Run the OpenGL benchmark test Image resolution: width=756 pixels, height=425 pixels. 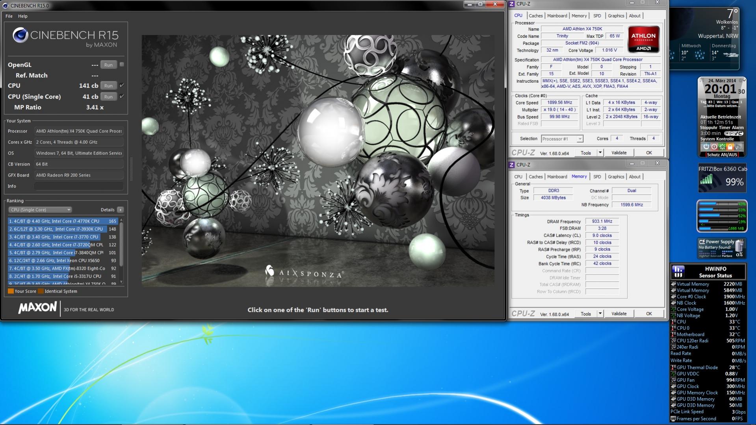tap(108, 65)
